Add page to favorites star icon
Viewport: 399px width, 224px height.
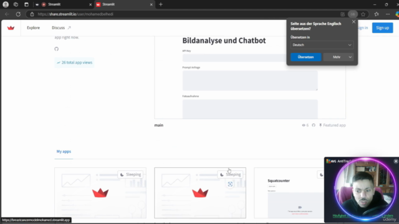click(x=363, y=14)
